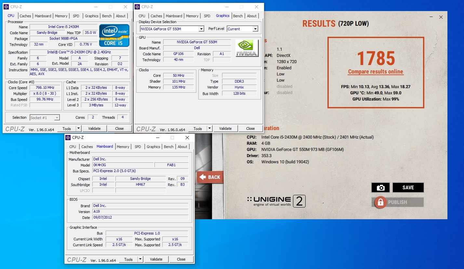Click Graphic Interface Bus PCI-Express 1.0

point(147,233)
